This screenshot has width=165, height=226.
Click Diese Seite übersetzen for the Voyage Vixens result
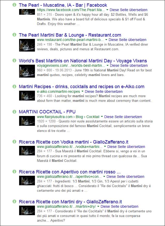129,65
